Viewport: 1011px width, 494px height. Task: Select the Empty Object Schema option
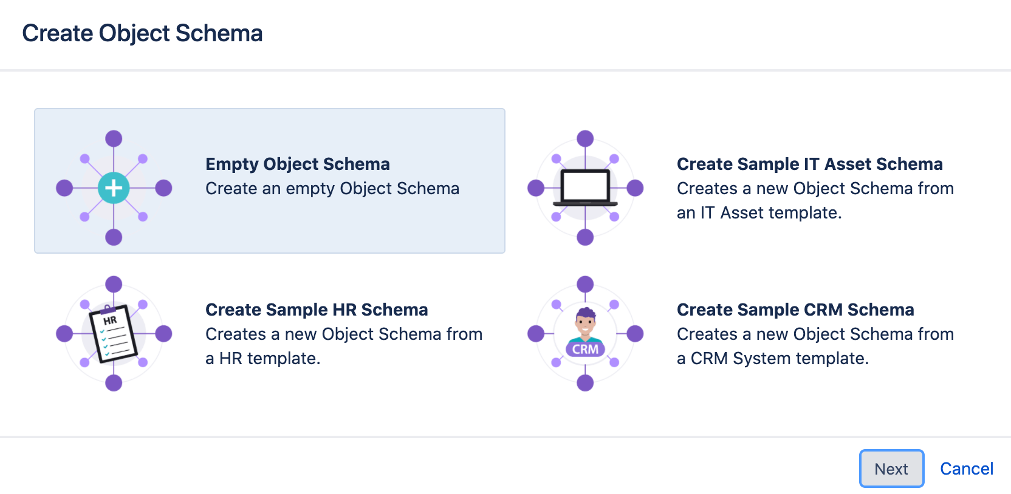270,181
